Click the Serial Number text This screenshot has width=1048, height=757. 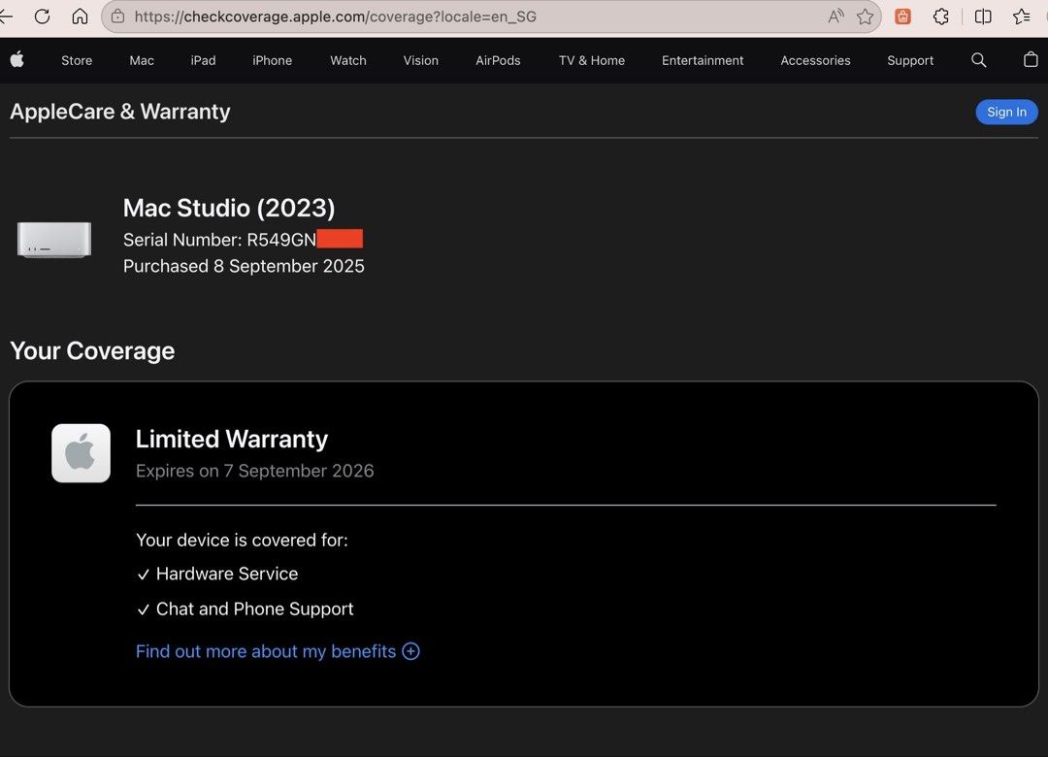coord(219,240)
